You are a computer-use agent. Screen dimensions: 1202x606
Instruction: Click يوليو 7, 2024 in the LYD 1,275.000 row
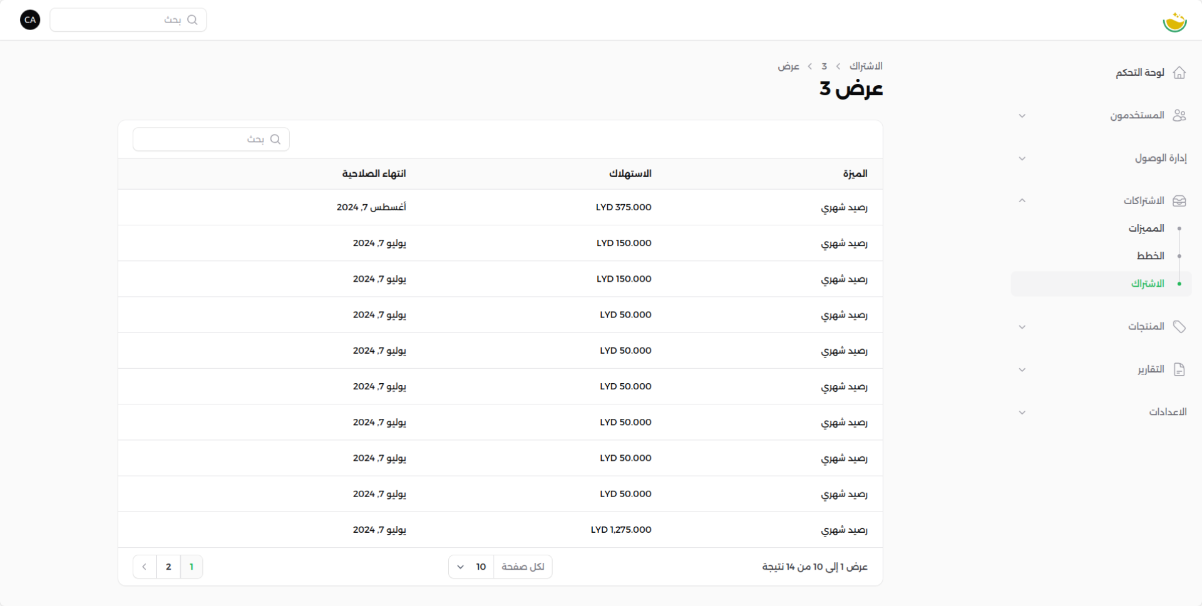click(379, 530)
